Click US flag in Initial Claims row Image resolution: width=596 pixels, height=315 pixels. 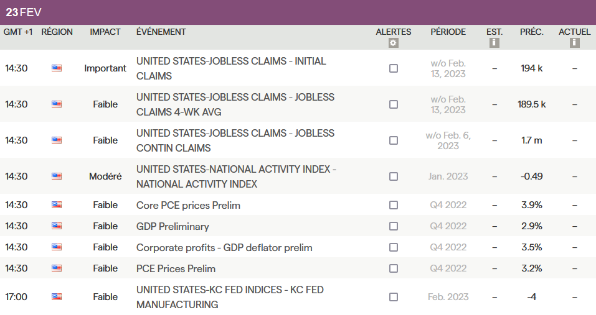click(57, 68)
